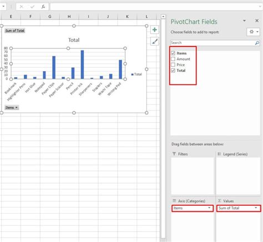Viewport: 263px width, 242px height.
Task: Select column K header
Action: point(127,17)
